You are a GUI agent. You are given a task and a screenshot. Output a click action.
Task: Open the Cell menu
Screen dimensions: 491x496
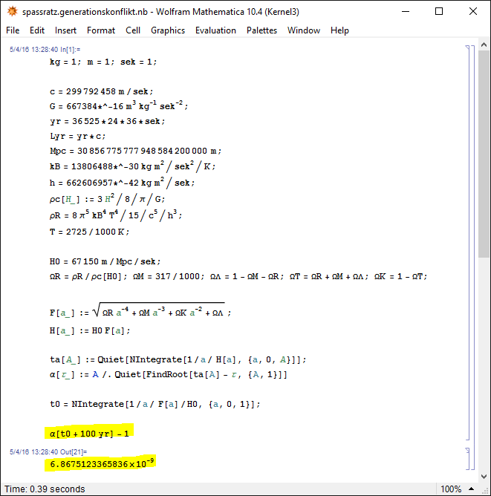(x=133, y=30)
